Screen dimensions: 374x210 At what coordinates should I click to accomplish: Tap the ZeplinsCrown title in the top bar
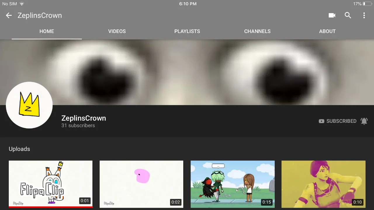pos(40,15)
